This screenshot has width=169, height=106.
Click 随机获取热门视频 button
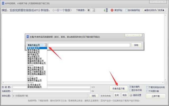154,10
